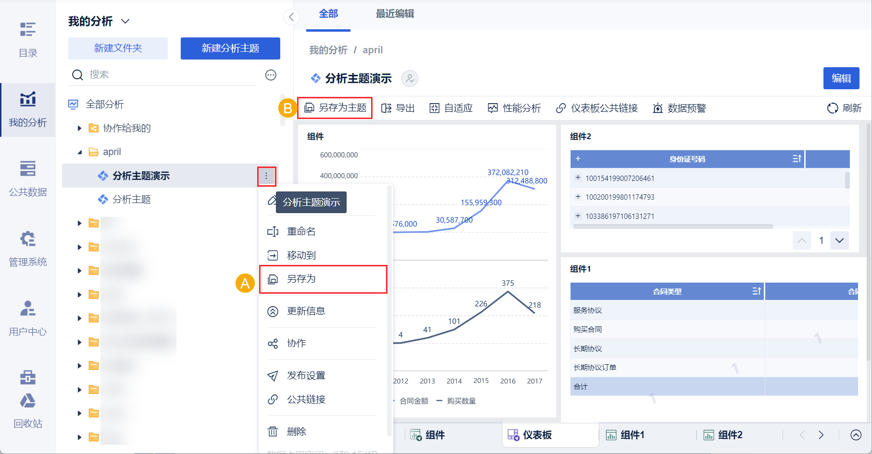Viewport: 872px width, 454px height.
Task: Open the 分析主题 tree item
Action: 131,200
